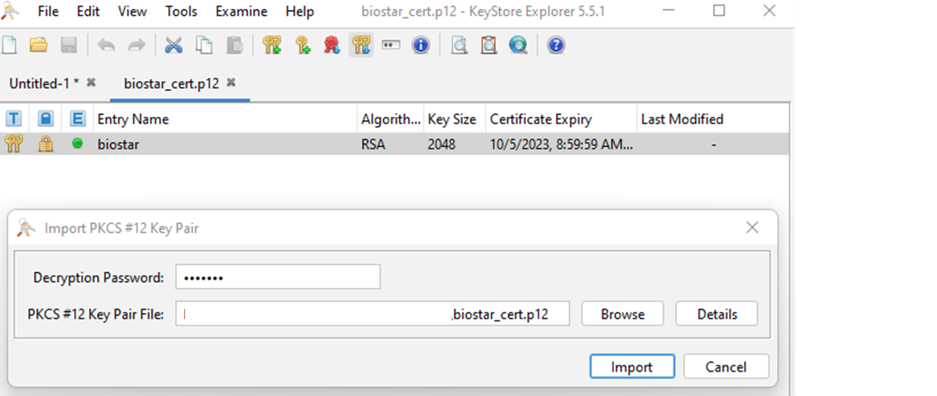The height and width of the screenshot is (396, 937).
Task: Click the Generate Key Pair icon
Action: click(272, 46)
